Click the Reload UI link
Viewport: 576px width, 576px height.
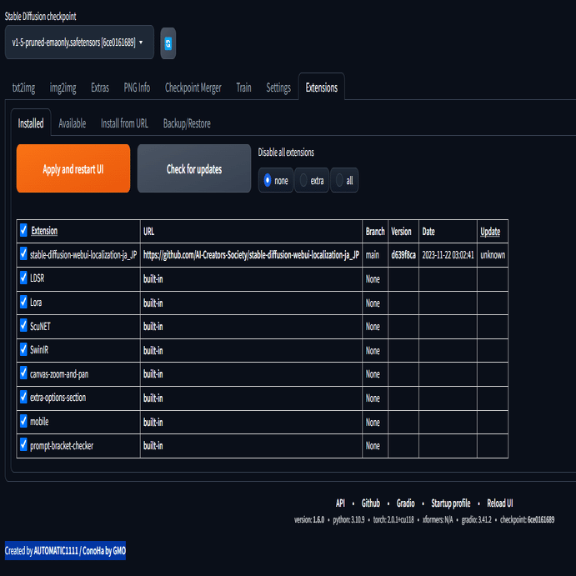click(499, 503)
